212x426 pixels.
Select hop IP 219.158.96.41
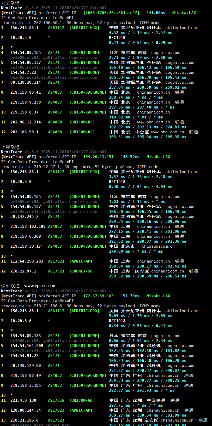click(x=26, y=92)
